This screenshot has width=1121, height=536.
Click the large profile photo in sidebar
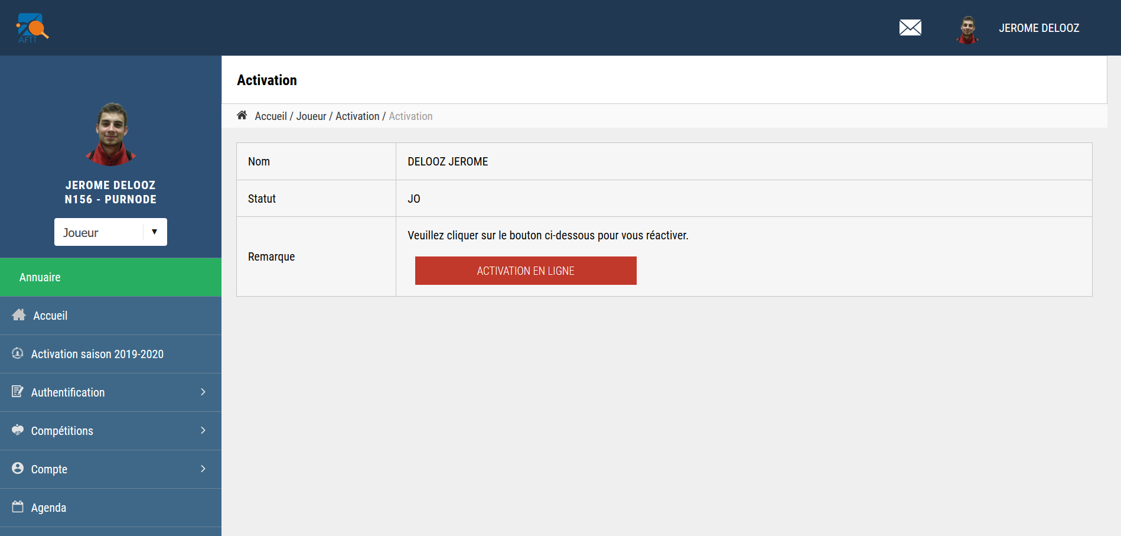point(111,134)
